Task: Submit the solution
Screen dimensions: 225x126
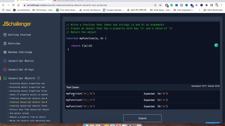Action: pos(142,118)
